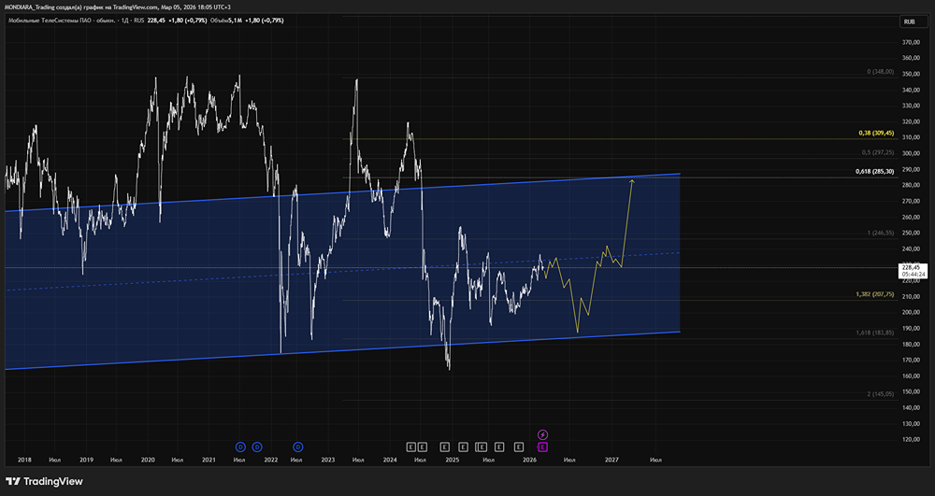Click the yellow forecast arrow tip
The height and width of the screenshot is (496, 935).
click(633, 179)
